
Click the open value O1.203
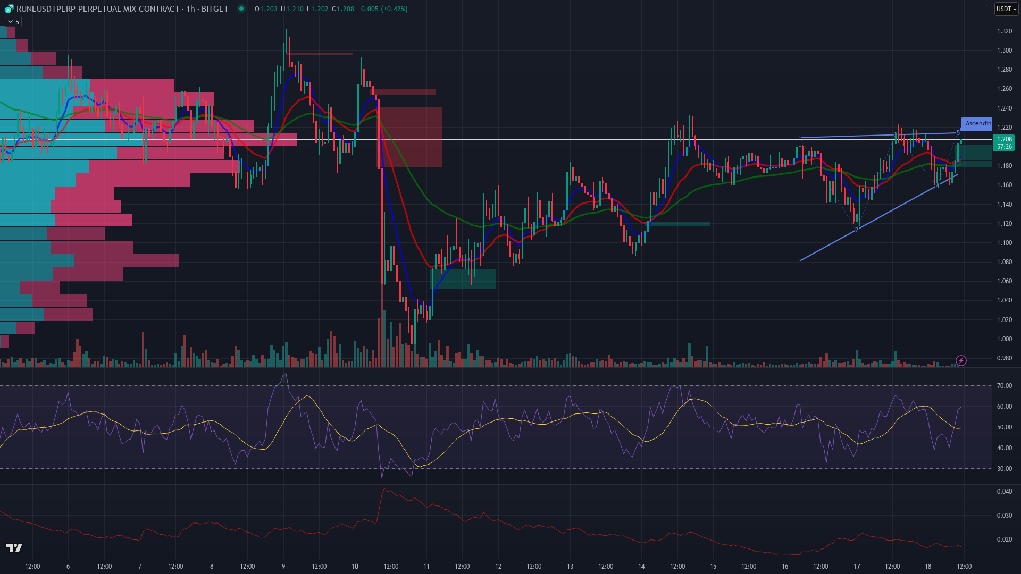(266, 9)
